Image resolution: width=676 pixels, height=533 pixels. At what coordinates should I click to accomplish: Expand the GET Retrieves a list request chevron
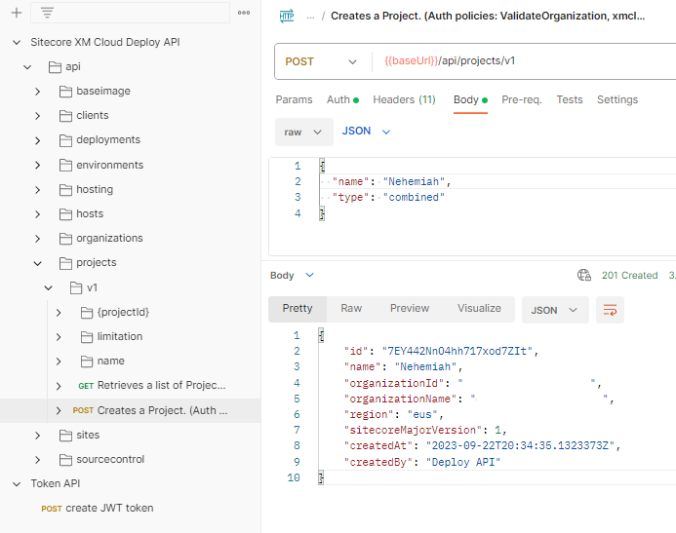[x=59, y=386]
